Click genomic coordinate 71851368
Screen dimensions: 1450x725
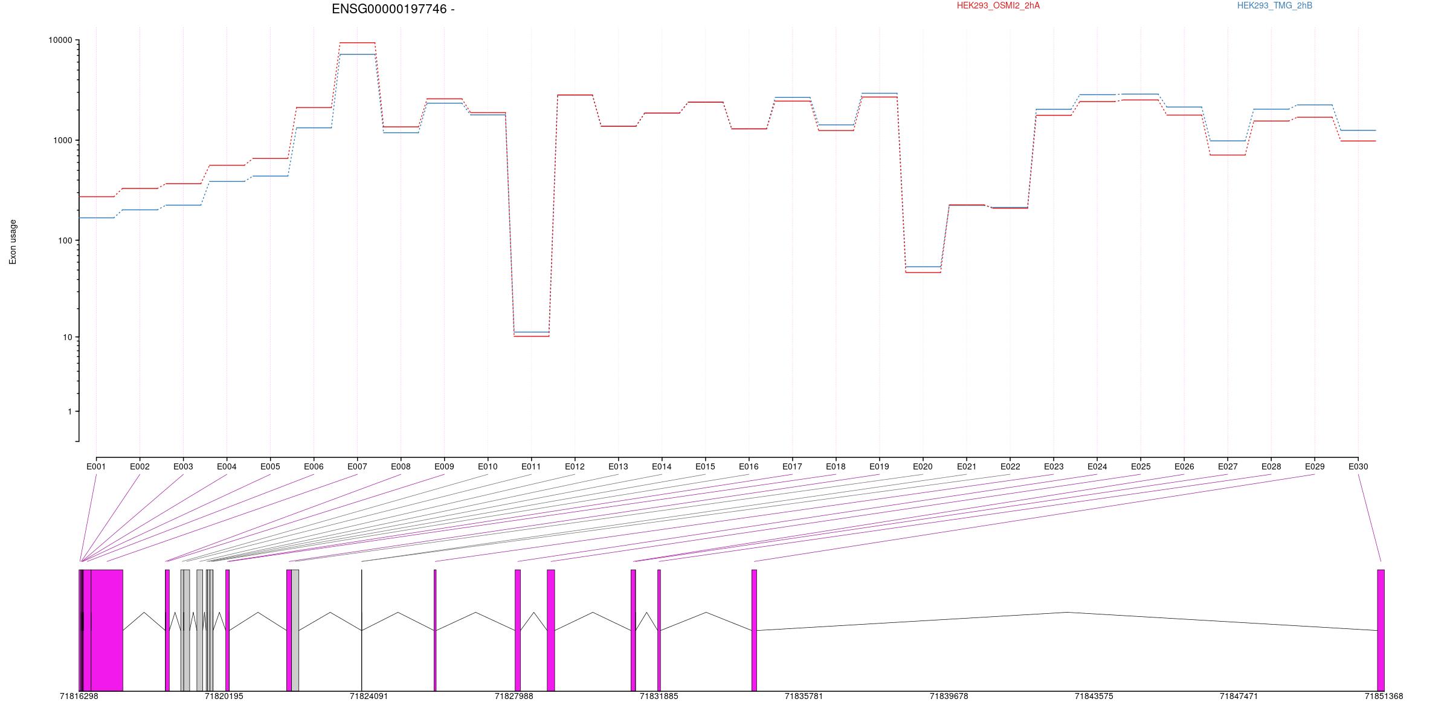pyautogui.click(x=1384, y=696)
